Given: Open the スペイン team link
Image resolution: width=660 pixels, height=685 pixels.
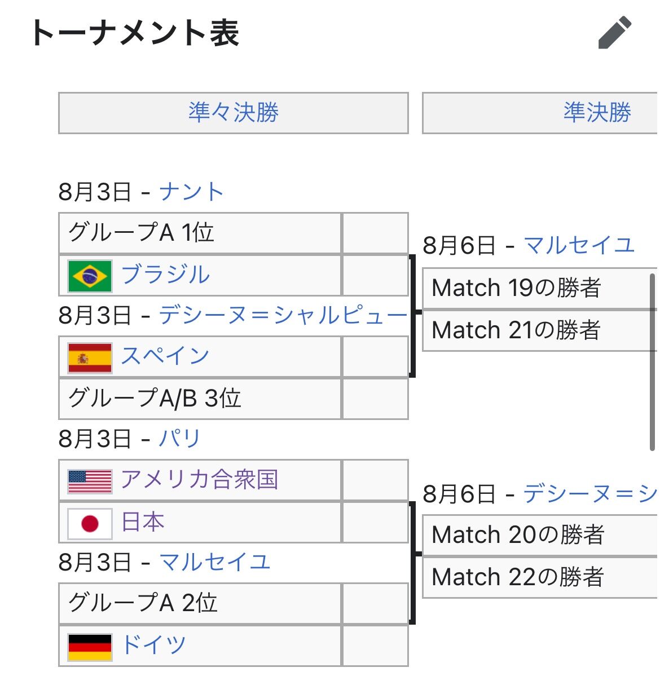Looking at the screenshot, I should tap(165, 356).
